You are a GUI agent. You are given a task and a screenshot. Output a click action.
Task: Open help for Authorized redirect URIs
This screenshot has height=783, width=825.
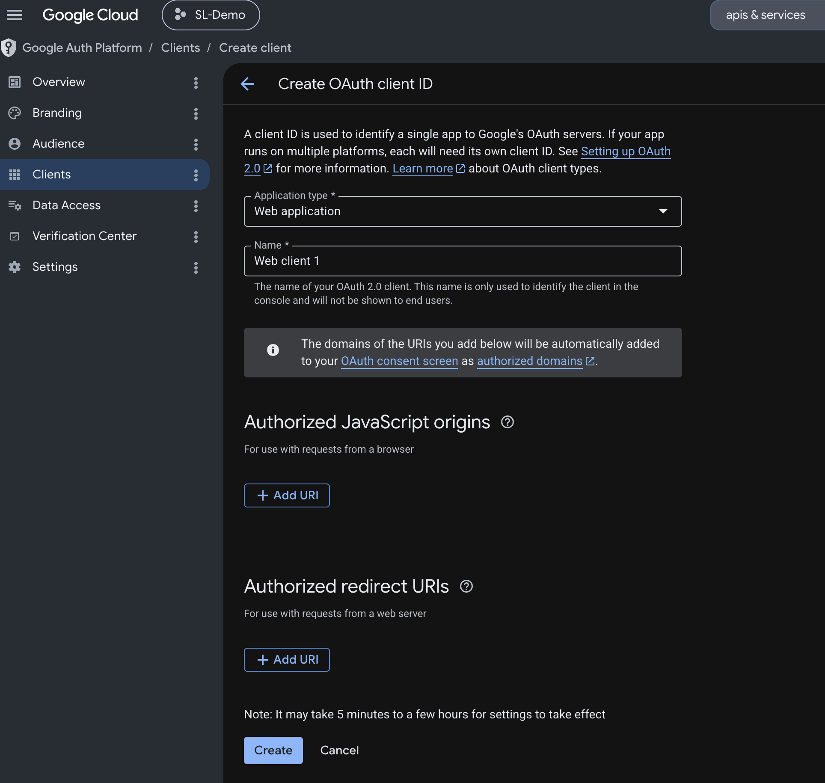(x=466, y=587)
